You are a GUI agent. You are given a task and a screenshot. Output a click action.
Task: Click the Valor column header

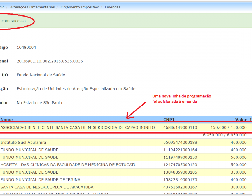tap(241, 120)
